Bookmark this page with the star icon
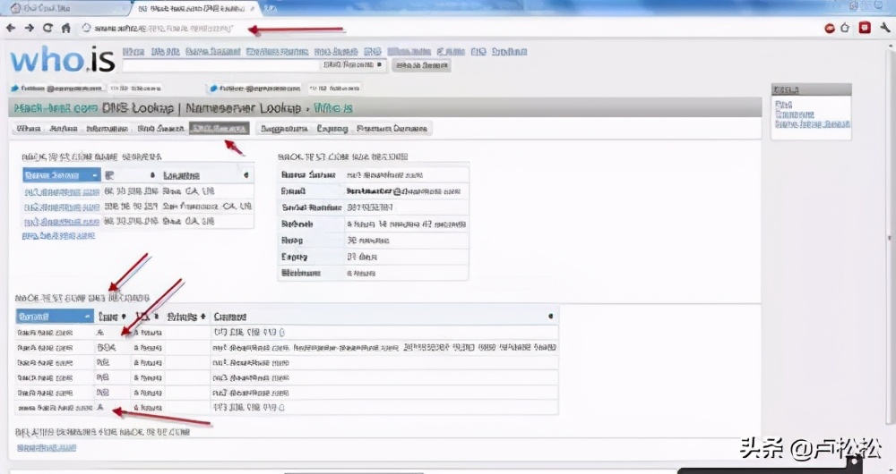Viewport: 896px width, 474px height. coord(845,28)
